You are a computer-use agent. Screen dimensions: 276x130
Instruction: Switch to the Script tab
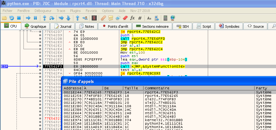click(x=204, y=27)
